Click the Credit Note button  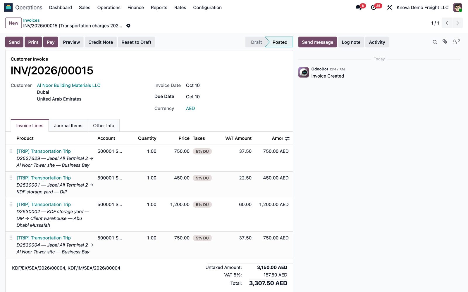pyautogui.click(x=101, y=42)
